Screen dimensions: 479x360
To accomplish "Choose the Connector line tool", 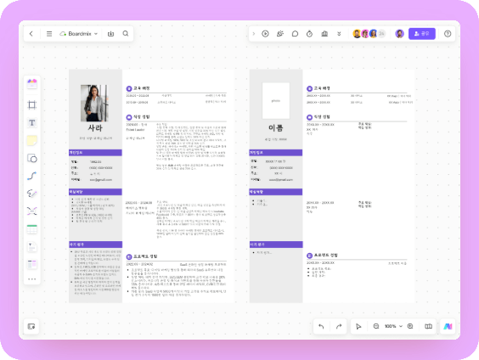I will pos(31,176).
